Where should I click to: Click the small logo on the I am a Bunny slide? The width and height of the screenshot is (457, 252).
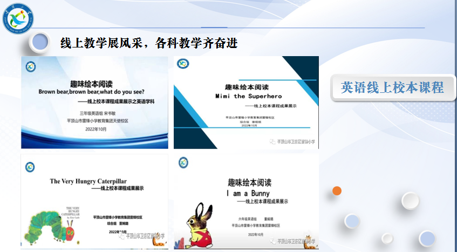click(183, 162)
